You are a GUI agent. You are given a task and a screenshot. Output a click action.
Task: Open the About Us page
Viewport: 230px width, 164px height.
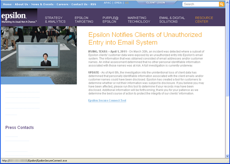pyautogui.click(x=21, y=4)
